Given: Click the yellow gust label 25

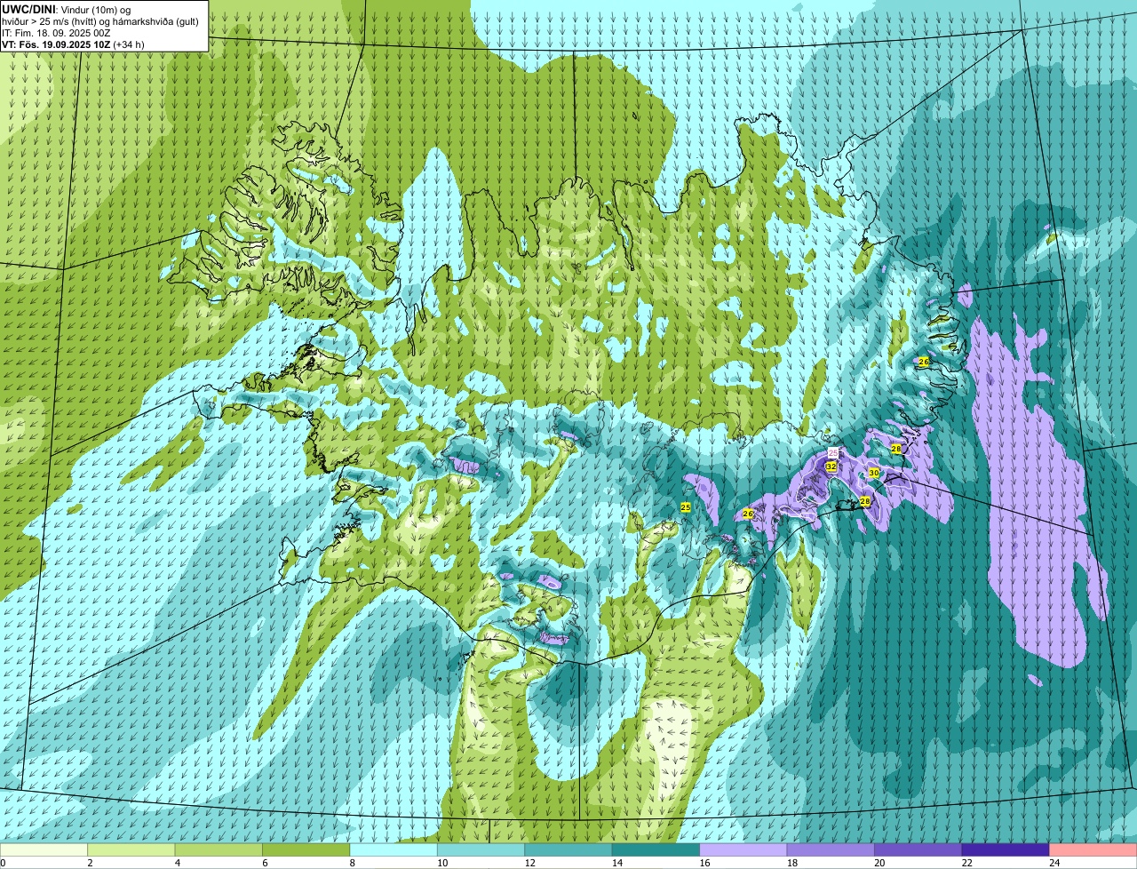Looking at the screenshot, I should [x=685, y=506].
